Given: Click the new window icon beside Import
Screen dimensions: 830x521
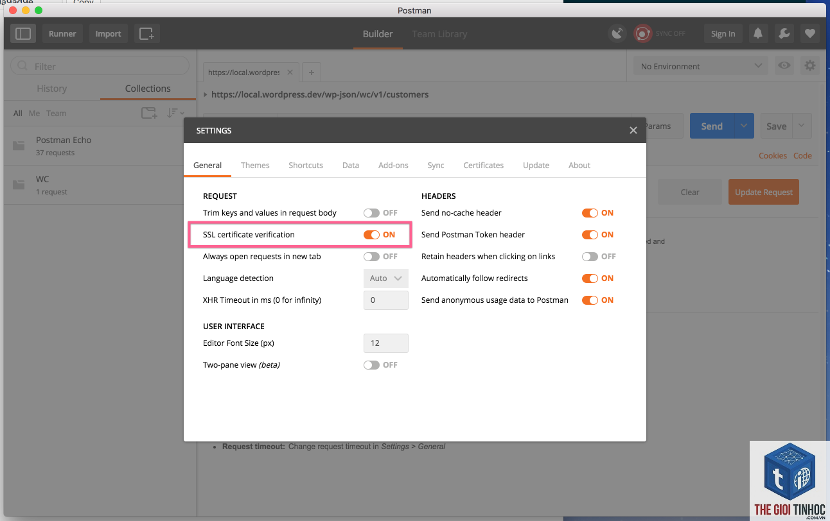Looking at the screenshot, I should click(147, 33).
